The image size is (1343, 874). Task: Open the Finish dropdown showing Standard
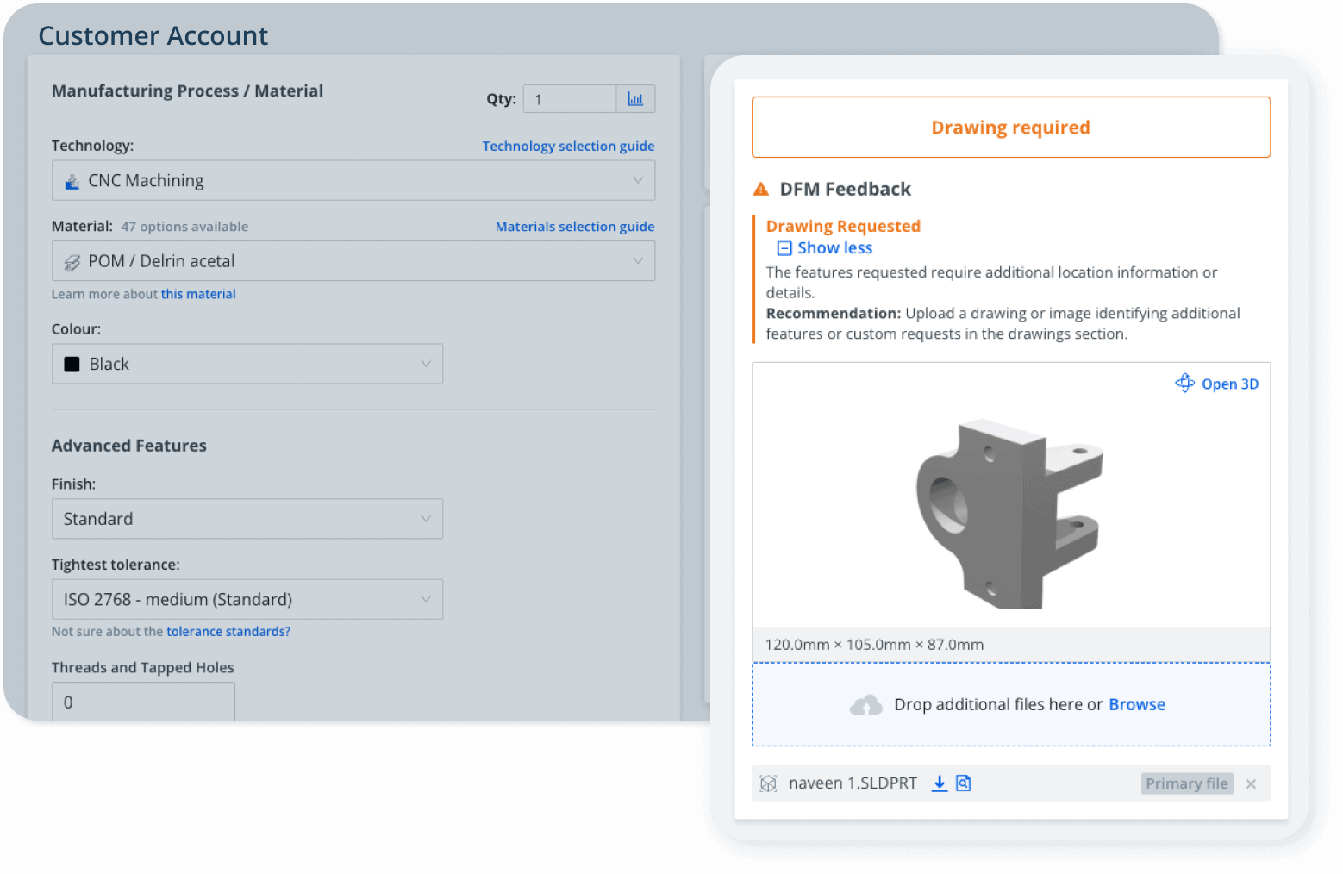tap(426, 519)
